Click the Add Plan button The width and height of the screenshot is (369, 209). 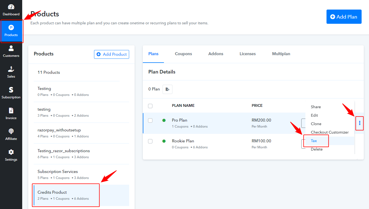tap(344, 17)
